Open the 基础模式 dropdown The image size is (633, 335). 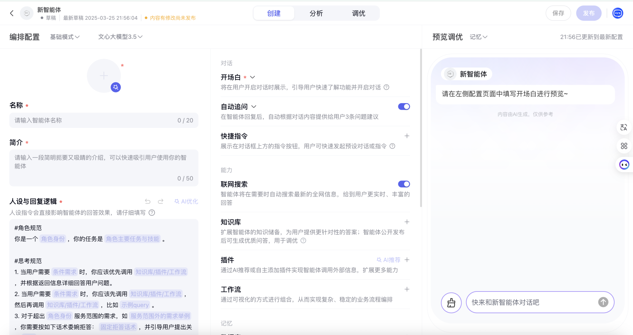click(65, 37)
